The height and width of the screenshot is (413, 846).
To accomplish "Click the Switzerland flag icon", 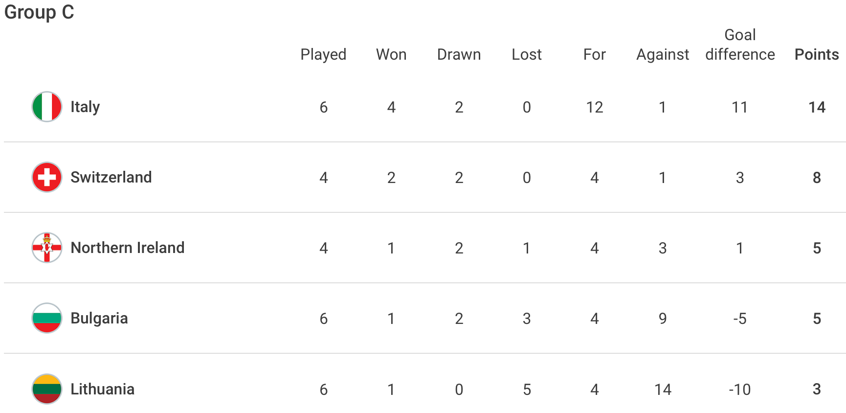I will click(x=47, y=177).
